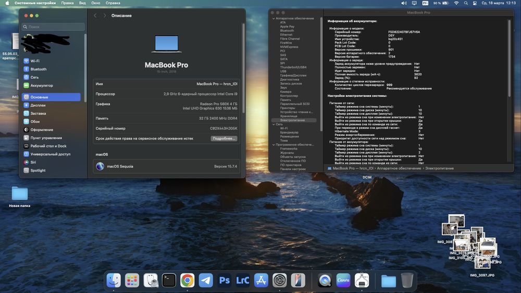521x293 pixels.
Task: Switch keyboard input source in menu bar
Action: pos(425,3)
